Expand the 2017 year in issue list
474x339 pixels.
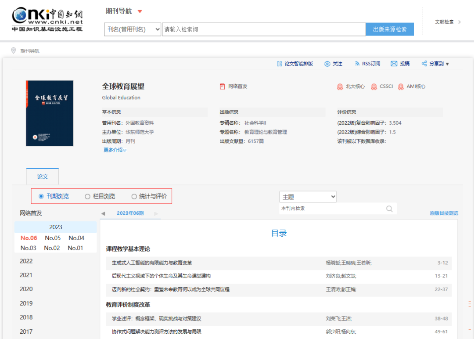click(x=26, y=332)
